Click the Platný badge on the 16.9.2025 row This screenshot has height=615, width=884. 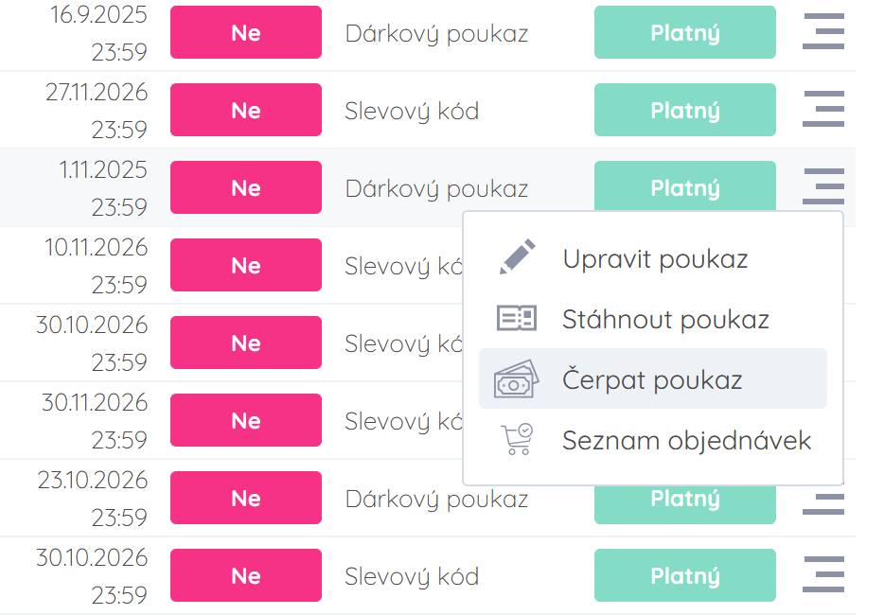coord(684,31)
